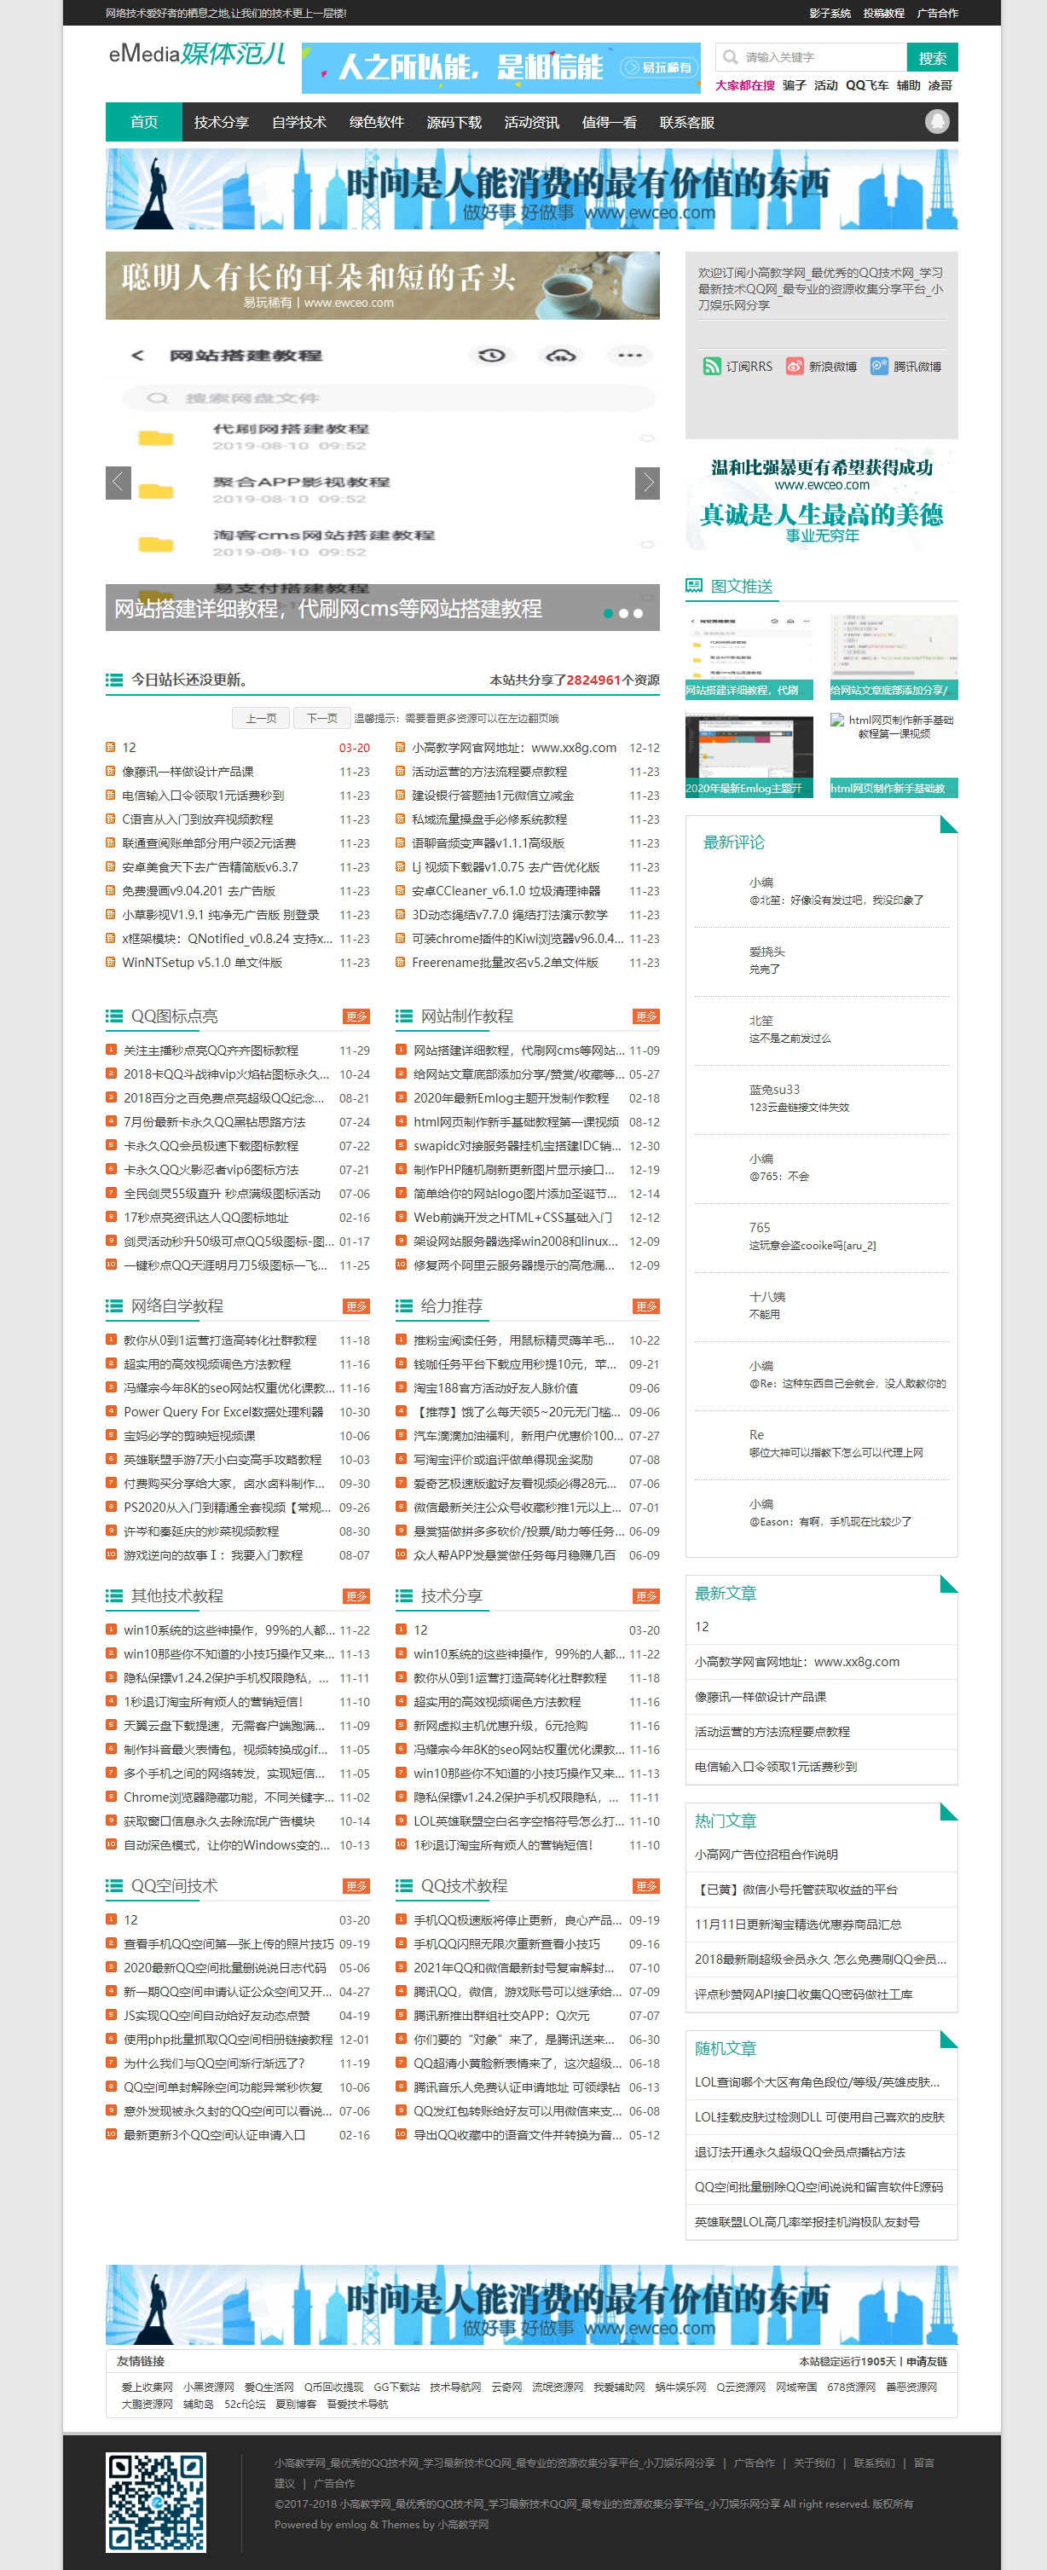Click list icon beside 网络自学教程 heading
1047x2570 pixels.
pyautogui.click(x=113, y=1306)
